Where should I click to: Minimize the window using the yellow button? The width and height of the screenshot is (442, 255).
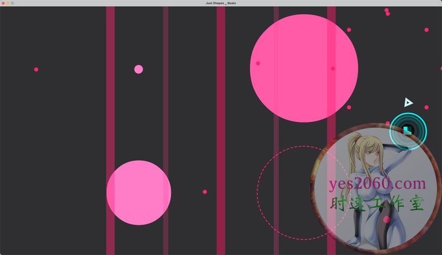[8, 3]
